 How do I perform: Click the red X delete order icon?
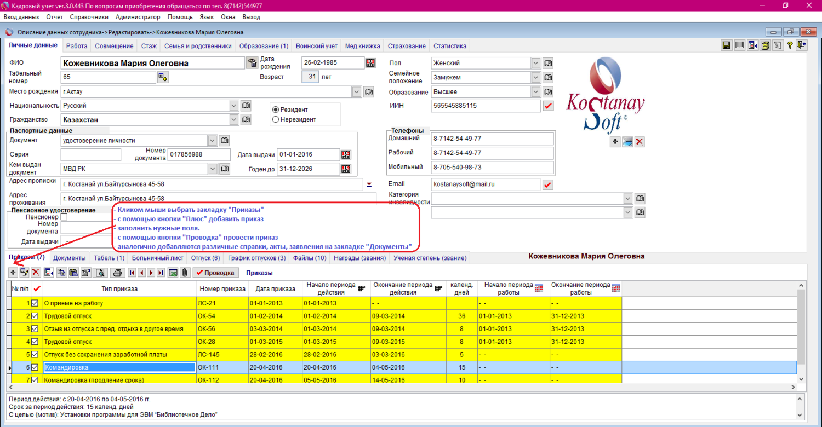(36, 273)
